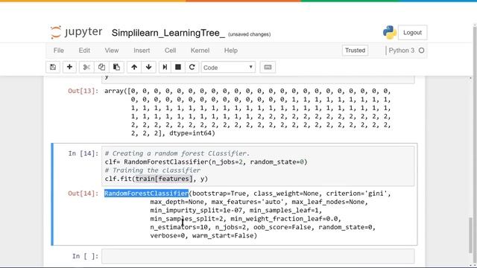
Task: Click the '# Creating a random forest Classifier.' comment
Action: point(177,153)
